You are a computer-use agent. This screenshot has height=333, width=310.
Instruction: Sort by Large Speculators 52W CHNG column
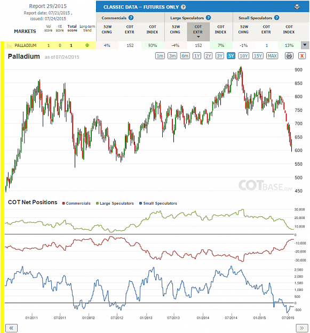tap(175, 29)
